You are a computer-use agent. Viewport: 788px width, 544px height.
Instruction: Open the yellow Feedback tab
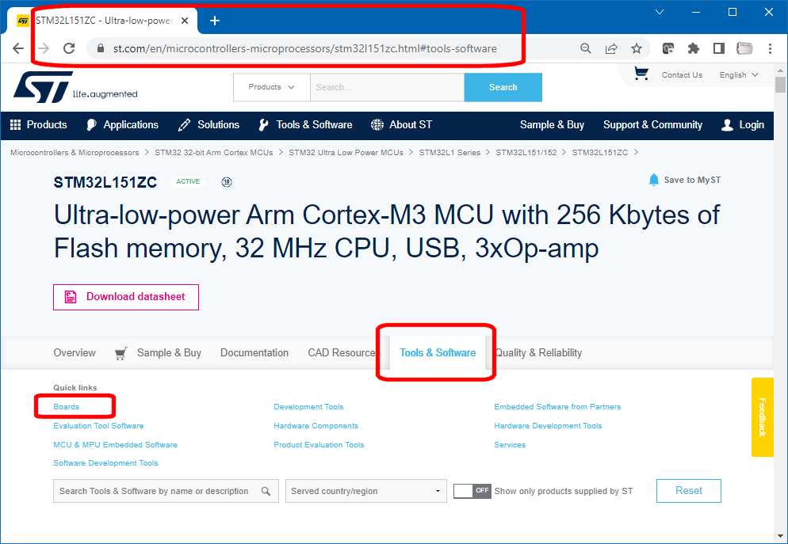pyautogui.click(x=763, y=417)
